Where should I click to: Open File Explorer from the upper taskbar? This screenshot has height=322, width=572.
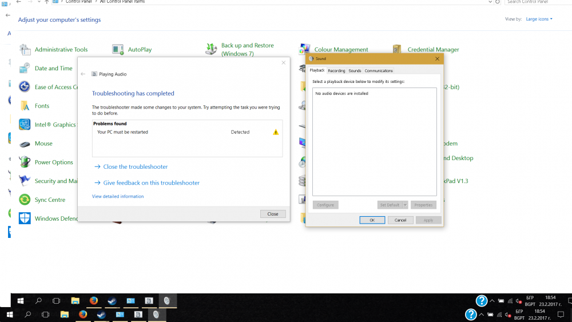click(75, 300)
